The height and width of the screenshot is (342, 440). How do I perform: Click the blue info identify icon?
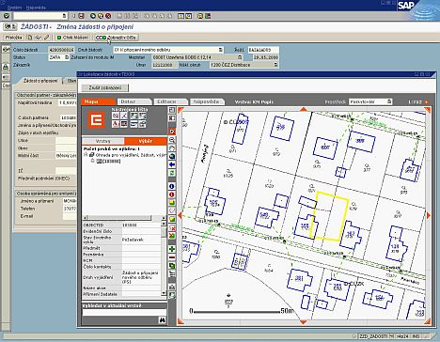pyautogui.click(x=172, y=186)
